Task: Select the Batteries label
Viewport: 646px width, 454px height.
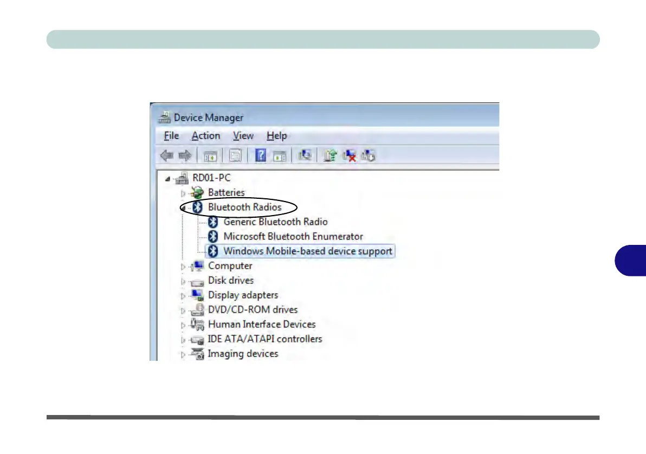Action: pyautogui.click(x=226, y=192)
